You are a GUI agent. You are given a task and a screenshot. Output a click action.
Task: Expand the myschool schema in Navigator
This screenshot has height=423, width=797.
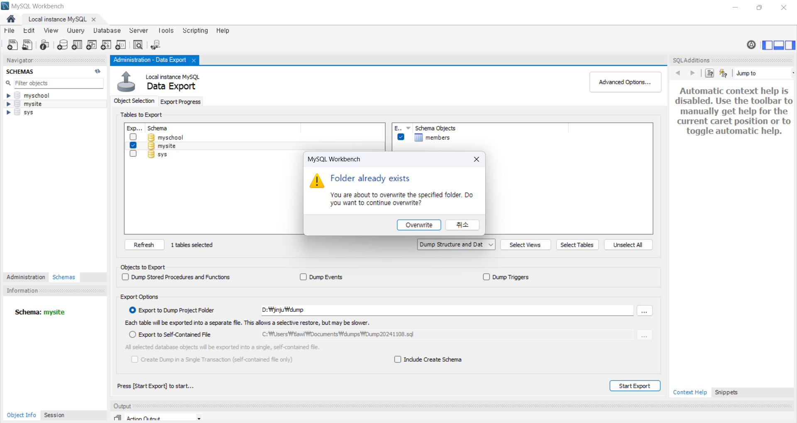[x=8, y=96]
